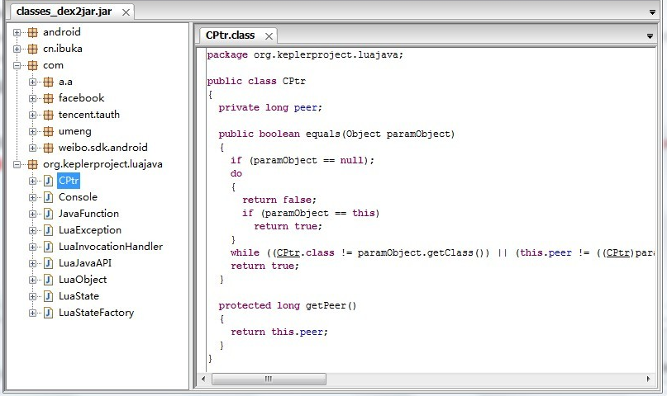The image size is (667, 396).
Task: Click the tencent.tauth package icon
Action: pos(49,115)
